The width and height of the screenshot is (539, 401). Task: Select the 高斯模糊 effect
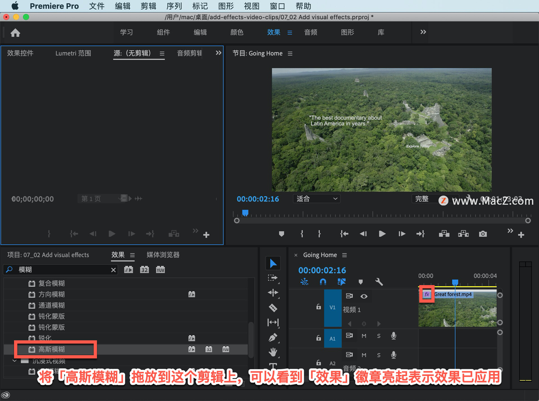52,349
